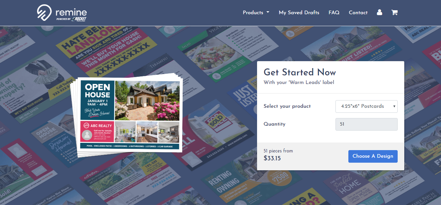Click the agent avatar placeholder on postcard
This screenshot has height=205, width=441.
87,135
